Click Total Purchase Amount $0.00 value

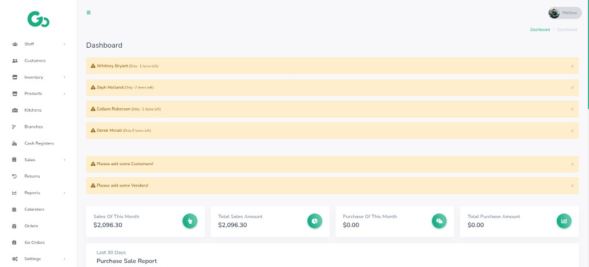tap(476, 225)
